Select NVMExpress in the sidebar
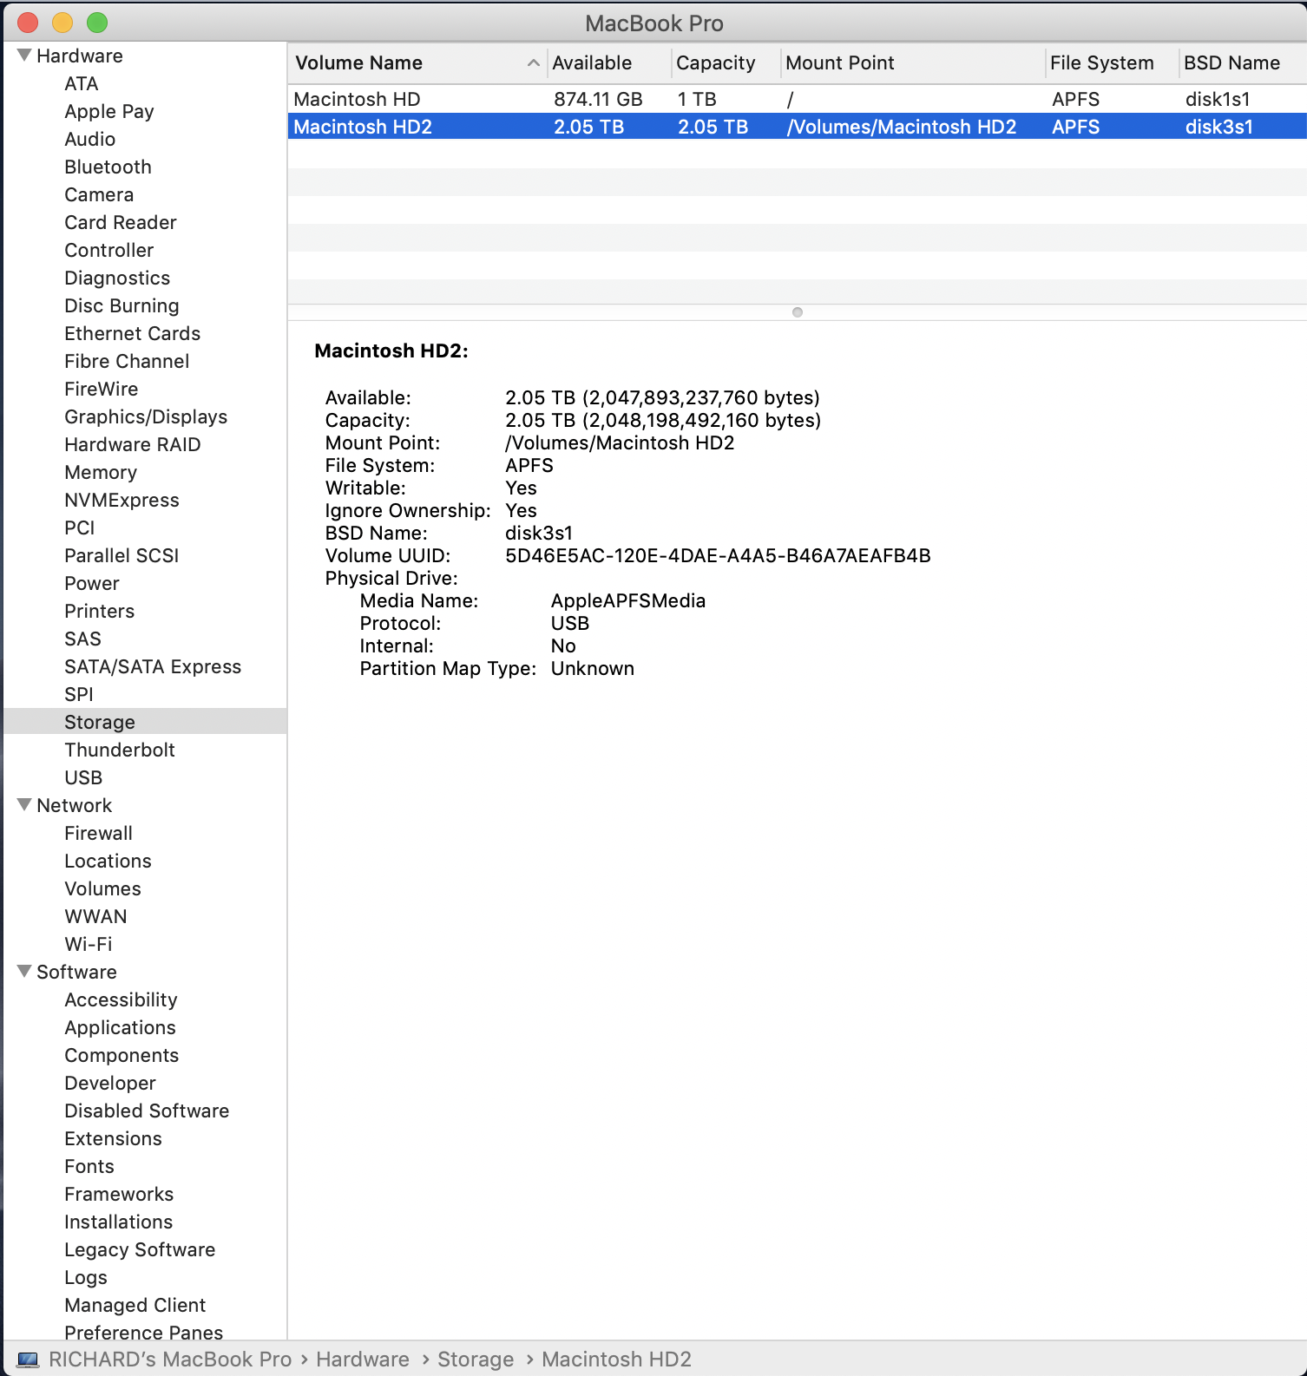1307x1376 pixels. click(122, 500)
